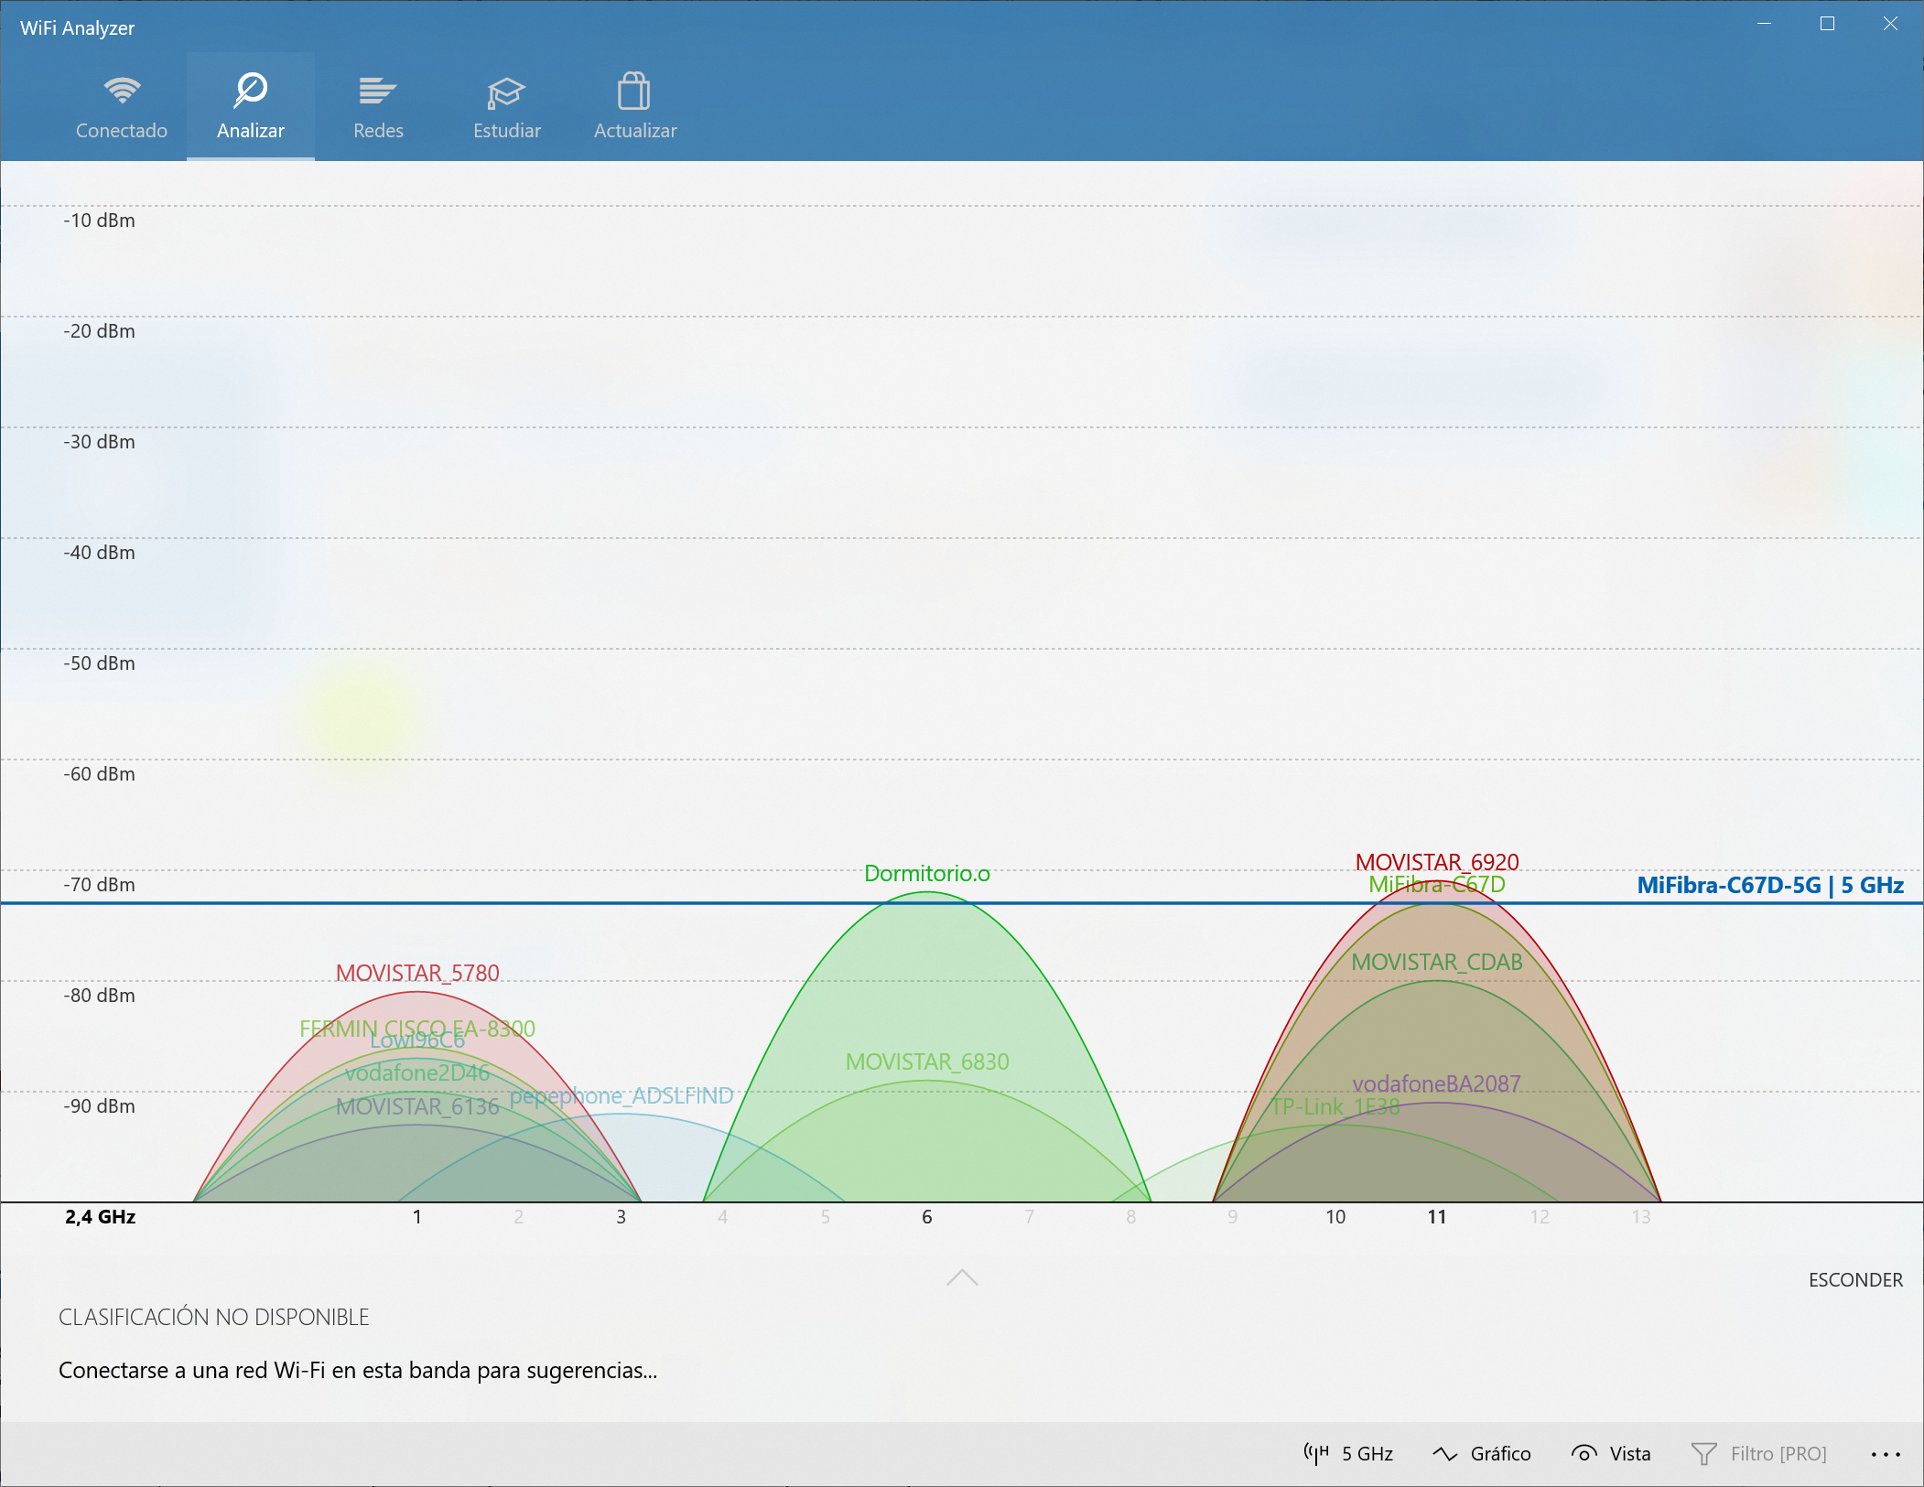Click the Filtro funnel icon
1924x1487 pixels.
[1703, 1453]
